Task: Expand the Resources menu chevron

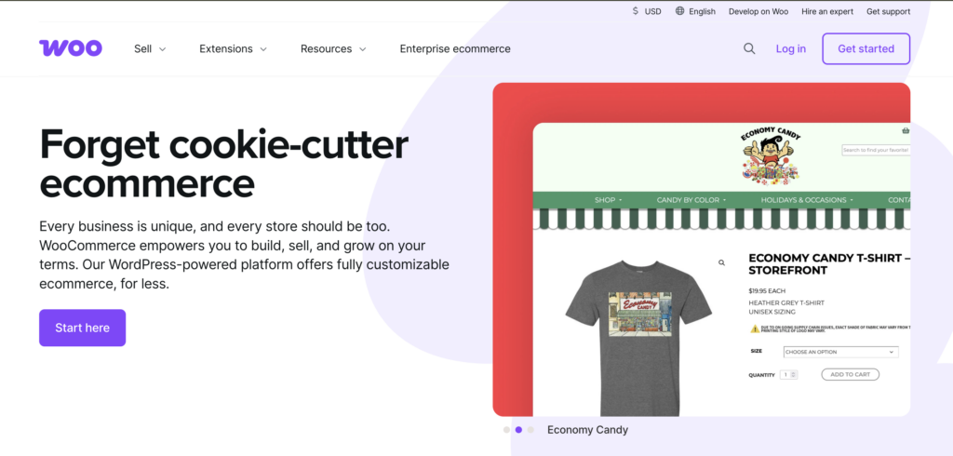Action: pyautogui.click(x=362, y=49)
